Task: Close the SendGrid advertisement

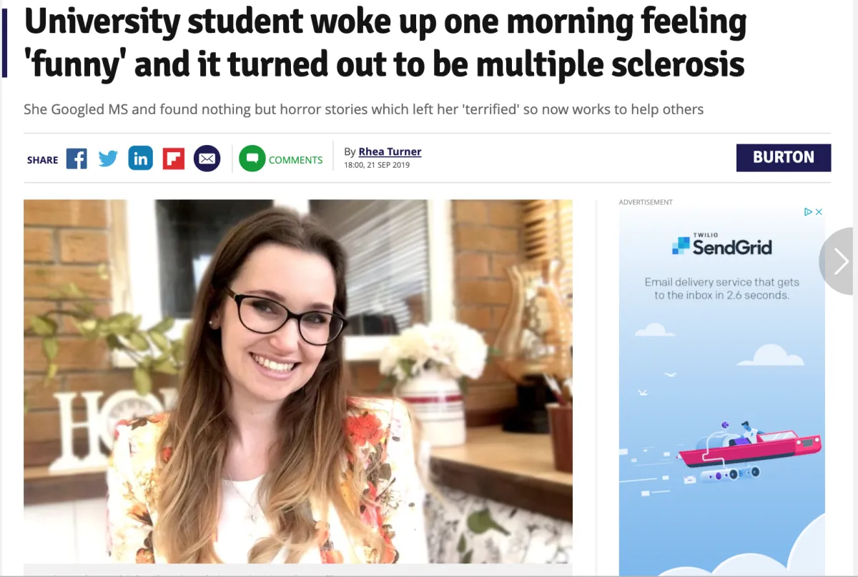Action: coord(819,212)
